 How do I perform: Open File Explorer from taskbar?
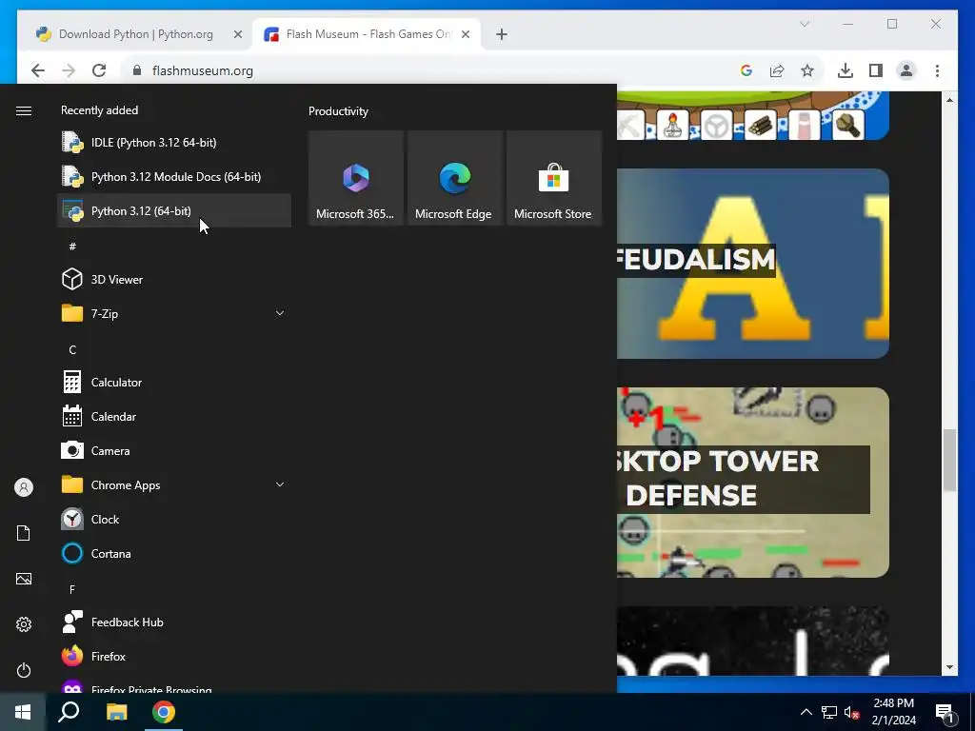(x=116, y=712)
